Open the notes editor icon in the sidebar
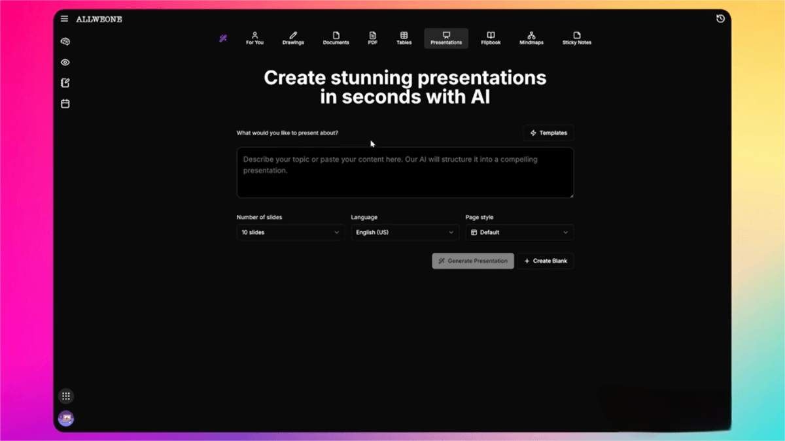The image size is (785, 441). [65, 82]
